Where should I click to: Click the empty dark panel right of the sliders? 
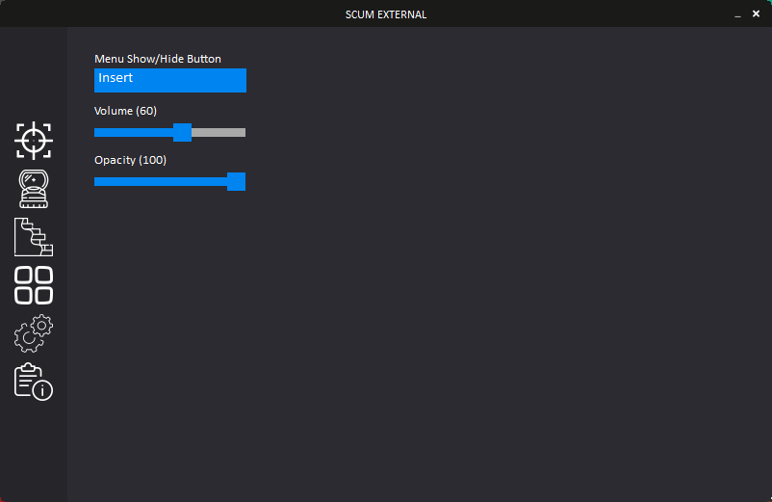tap(507, 247)
